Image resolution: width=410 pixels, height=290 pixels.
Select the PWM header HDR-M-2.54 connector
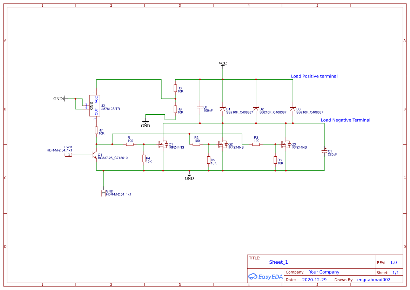68,154
